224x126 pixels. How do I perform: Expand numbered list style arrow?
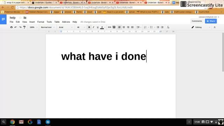click(148, 27)
